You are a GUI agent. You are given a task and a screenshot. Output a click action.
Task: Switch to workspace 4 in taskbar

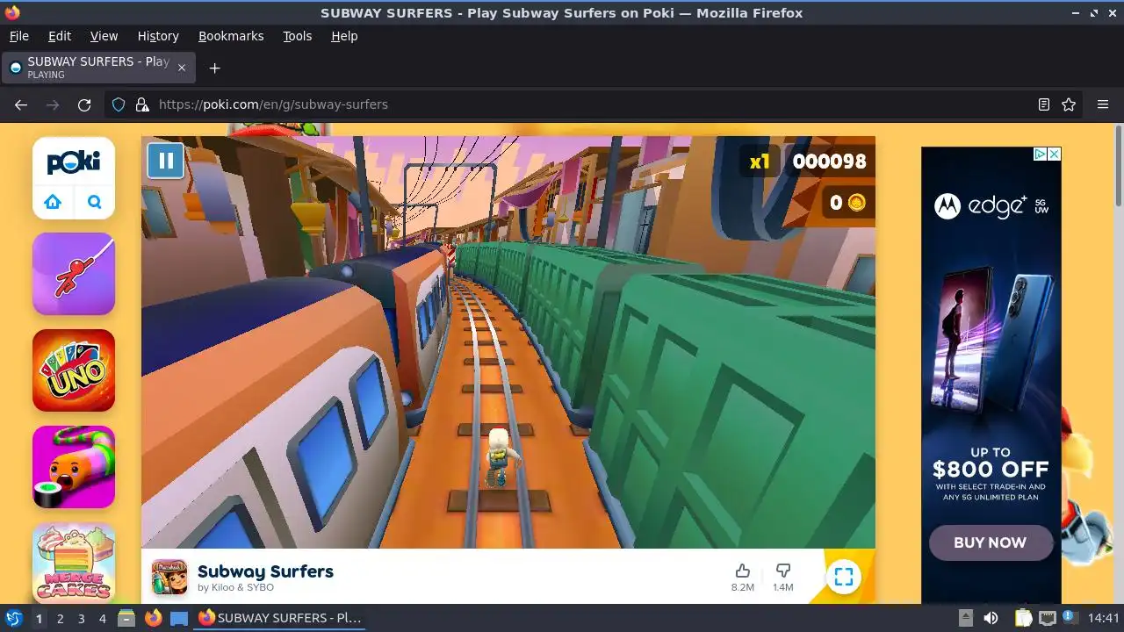[x=102, y=618]
